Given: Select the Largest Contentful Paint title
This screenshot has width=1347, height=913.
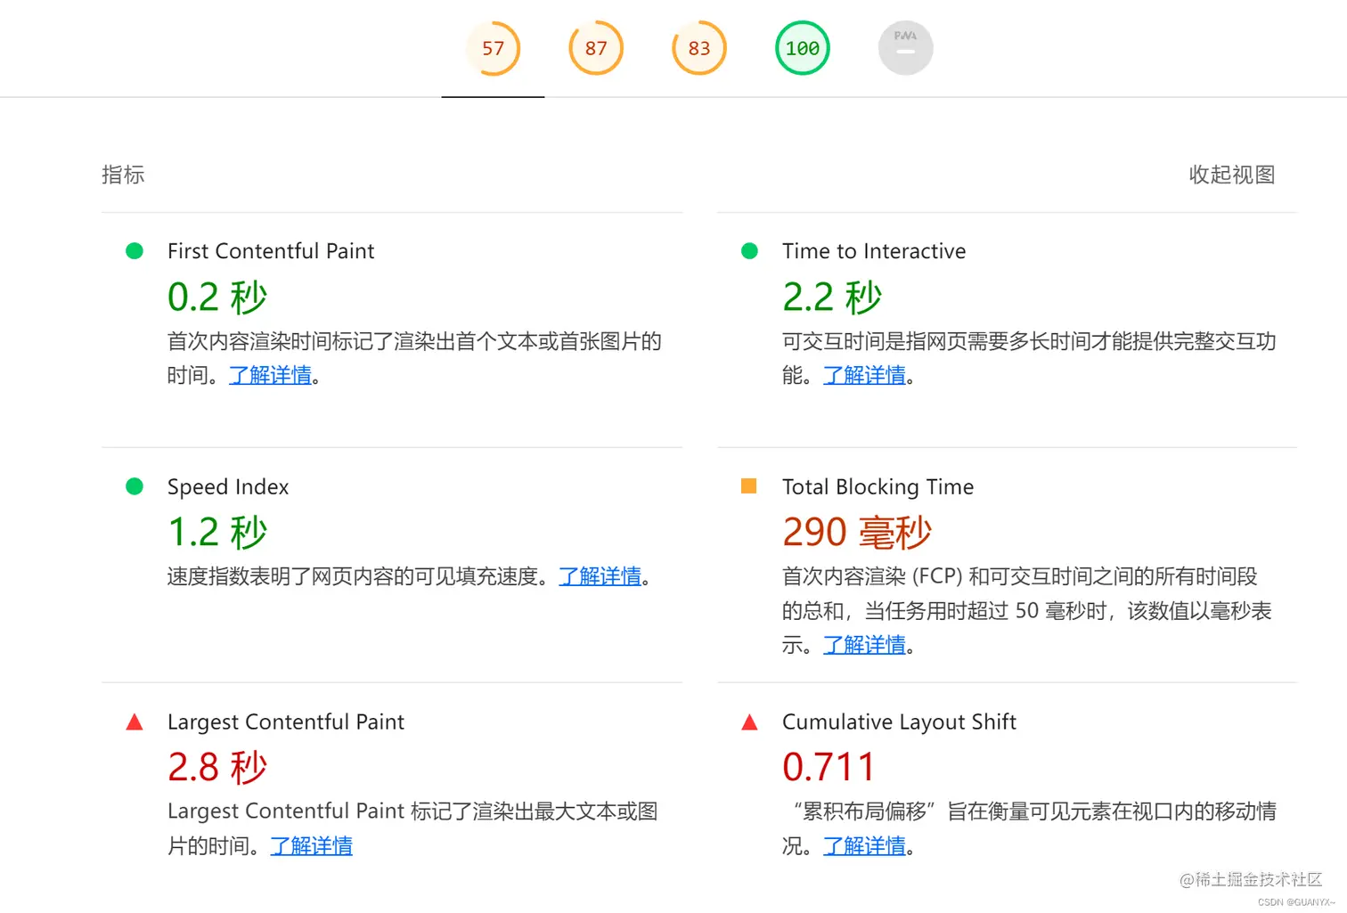Looking at the screenshot, I should 286,721.
